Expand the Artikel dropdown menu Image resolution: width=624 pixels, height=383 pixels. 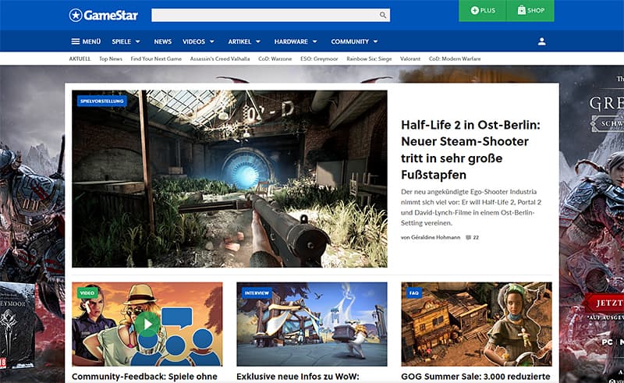point(244,41)
